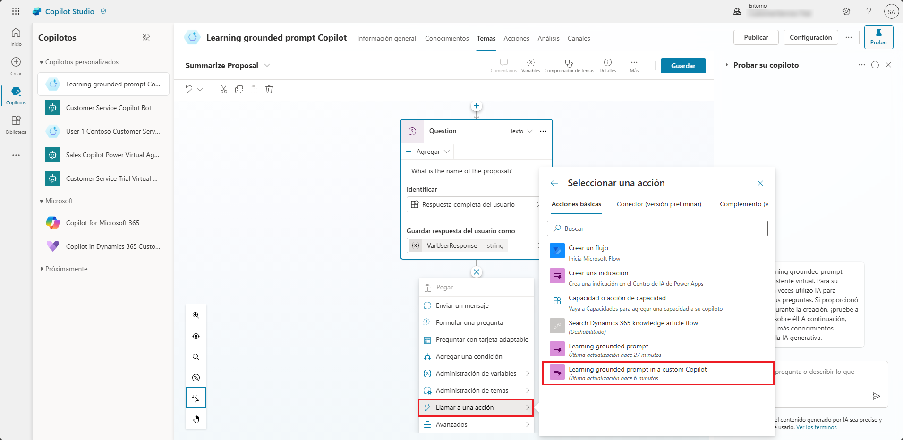
Task: Open the left rail more options ellipsis
Action: [16, 155]
